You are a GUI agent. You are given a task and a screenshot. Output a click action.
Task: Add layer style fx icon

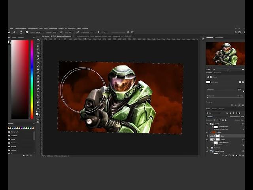[226, 156]
